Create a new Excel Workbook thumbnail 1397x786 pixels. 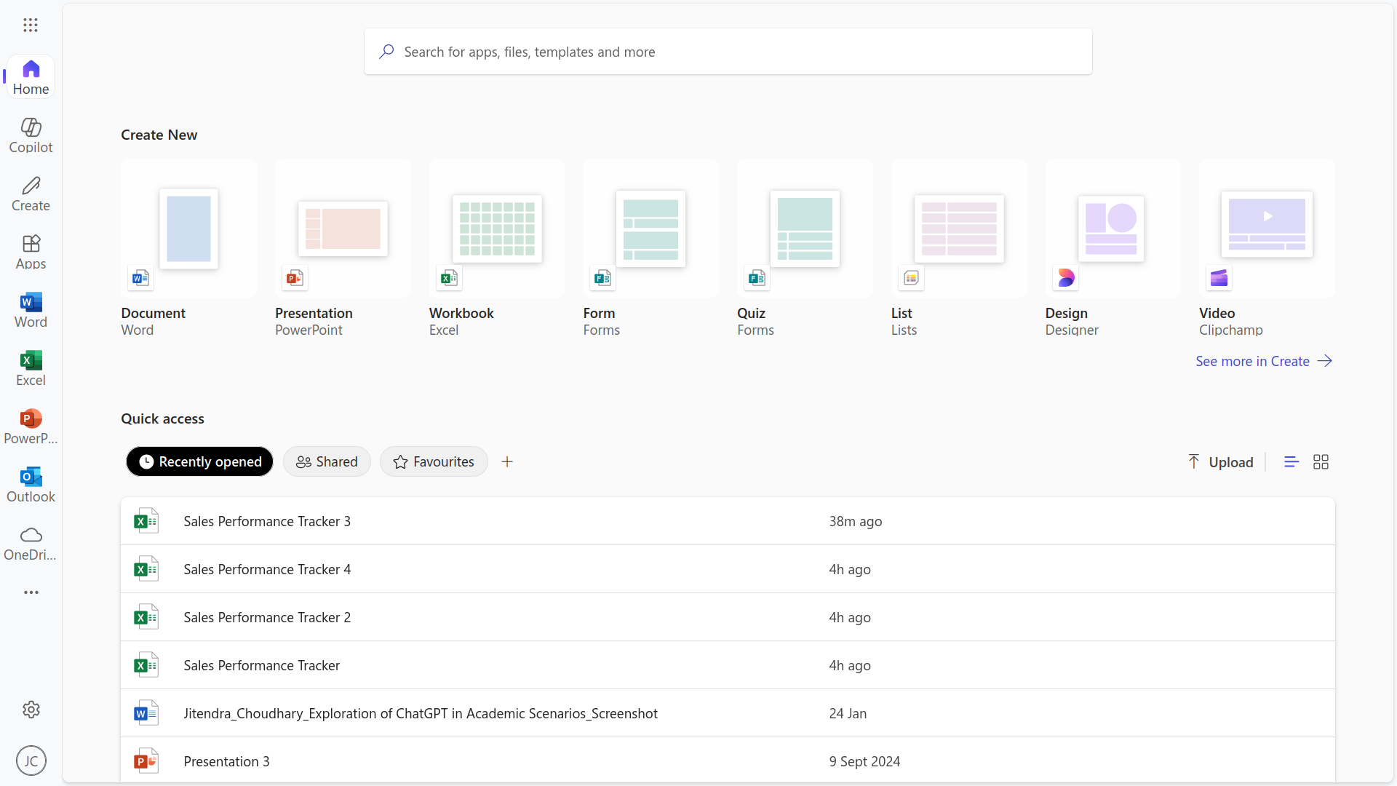(x=497, y=229)
